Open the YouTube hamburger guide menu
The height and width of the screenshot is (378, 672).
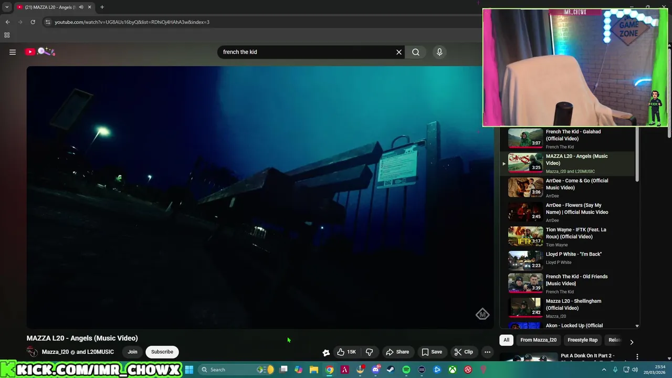coord(13,52)
